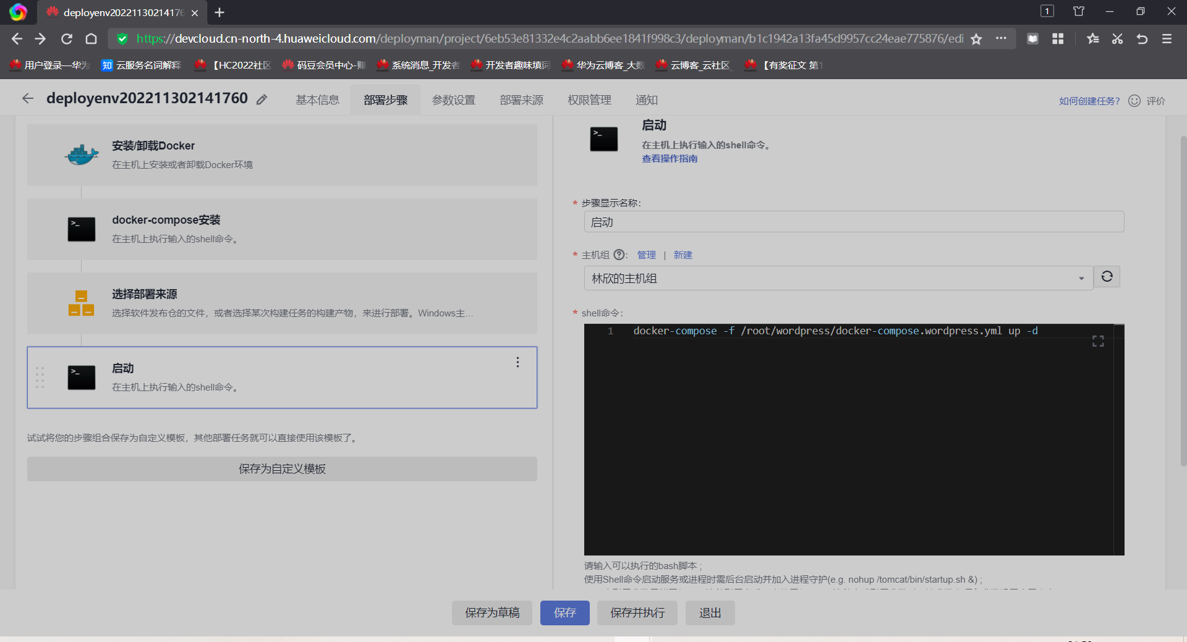This screenshot has height=642, width=1187.
Task: Click 退出 button
Action: coord(710,613)
